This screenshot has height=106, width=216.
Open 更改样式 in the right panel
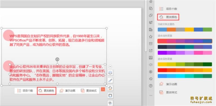coord(168,92)
